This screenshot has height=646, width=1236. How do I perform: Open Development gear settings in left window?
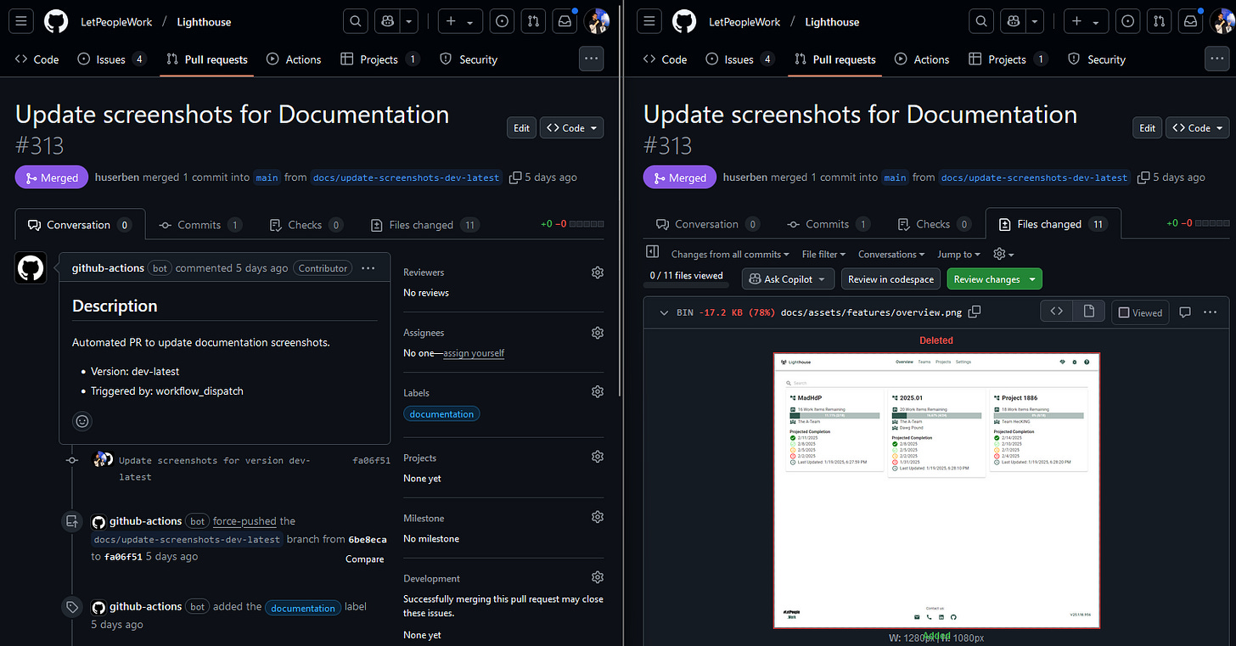click(x=598, y=577)
